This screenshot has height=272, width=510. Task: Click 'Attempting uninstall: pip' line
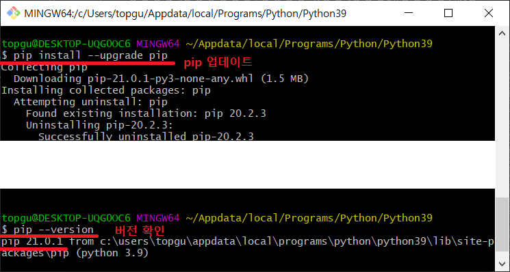[91, 102]
